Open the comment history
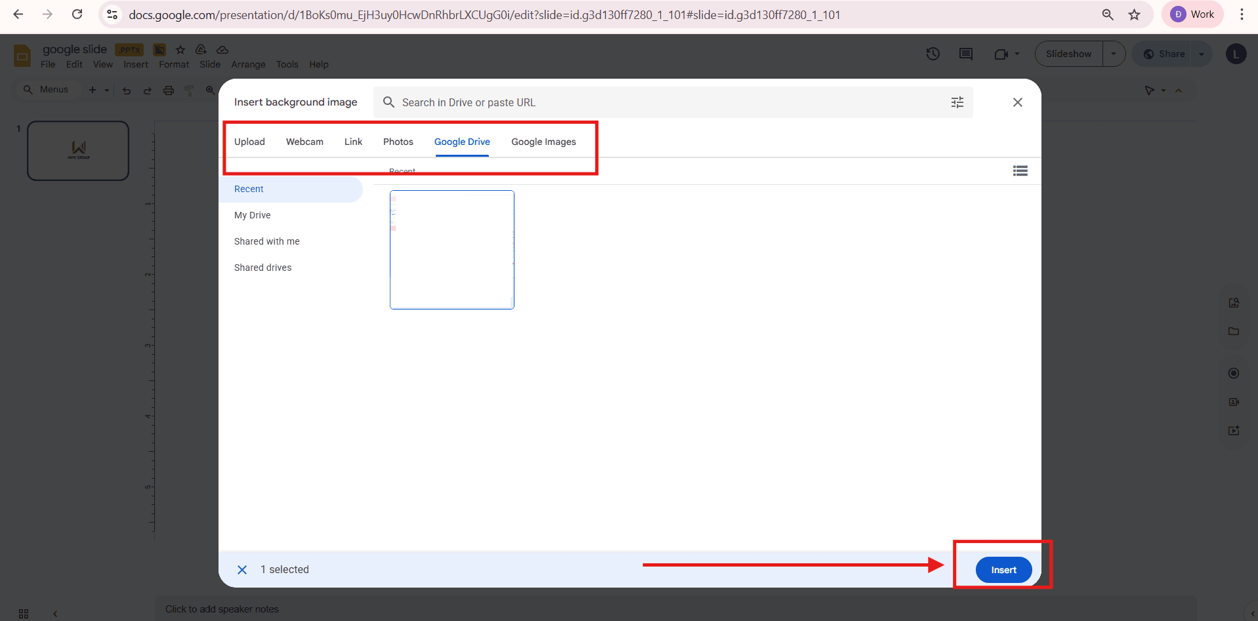The width and height of the screenshot is (1258, 621). [965, 54]
